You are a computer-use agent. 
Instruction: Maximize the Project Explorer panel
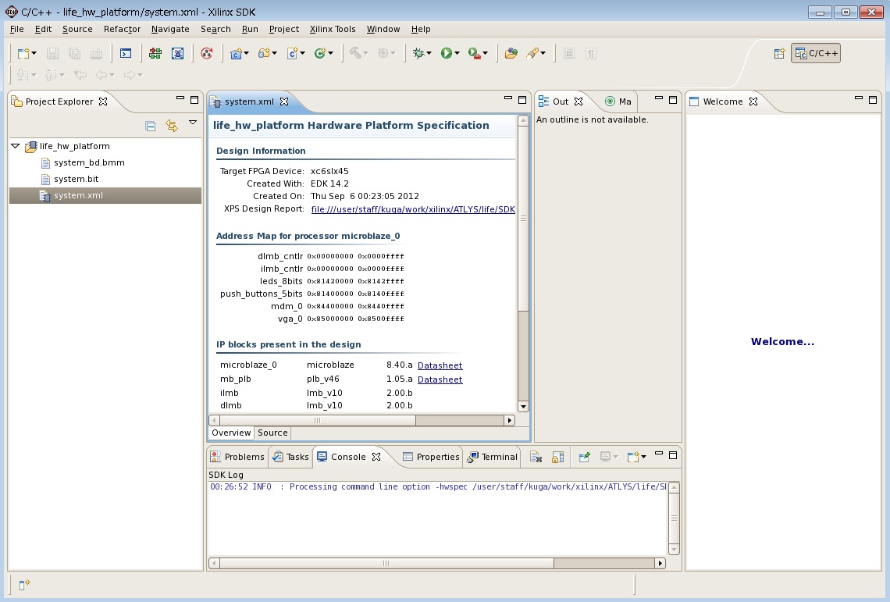(194, 100)
